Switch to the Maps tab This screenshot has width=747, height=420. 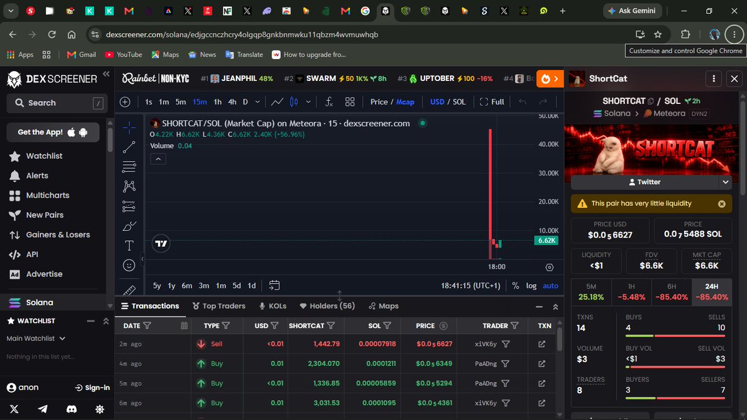(383, 306)
